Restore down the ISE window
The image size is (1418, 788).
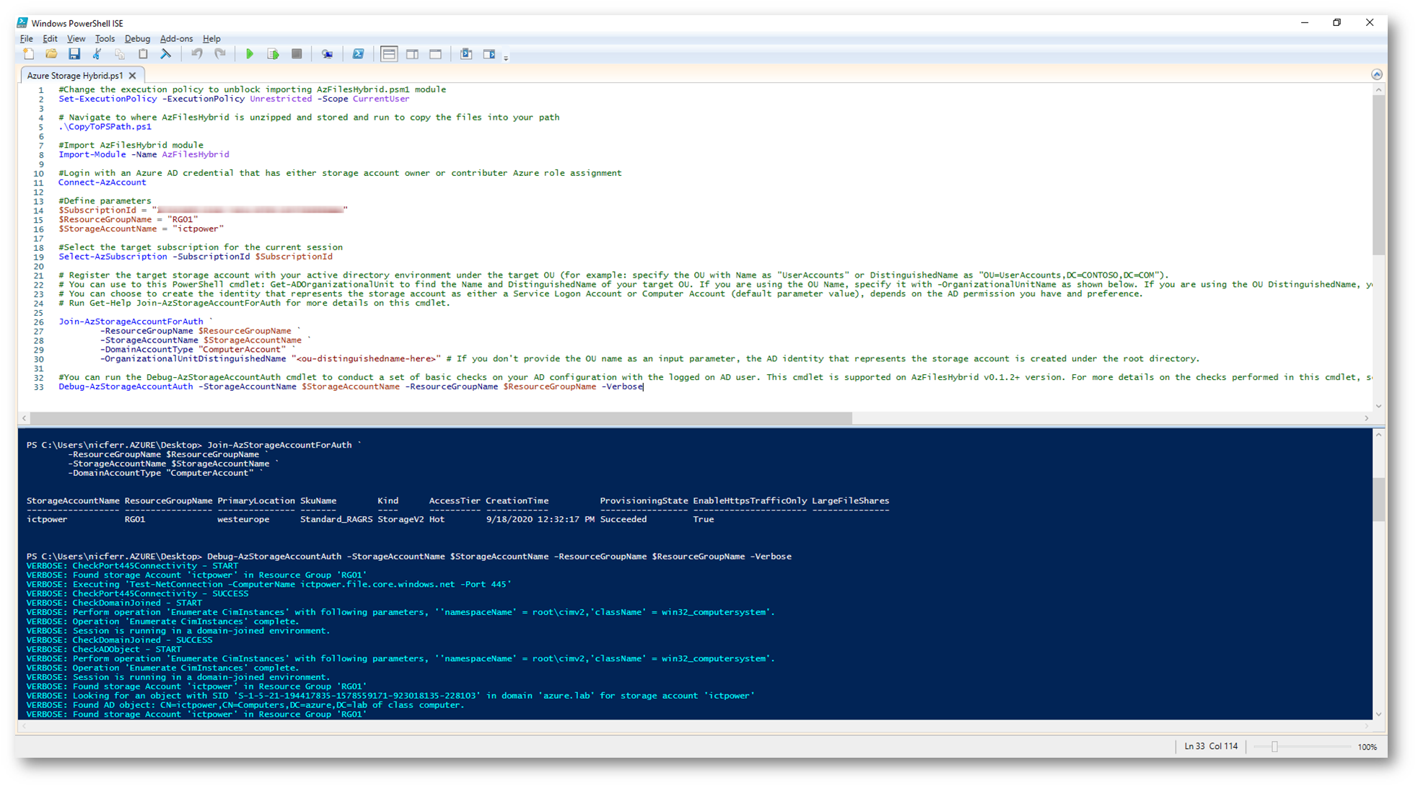[1336, 22]
